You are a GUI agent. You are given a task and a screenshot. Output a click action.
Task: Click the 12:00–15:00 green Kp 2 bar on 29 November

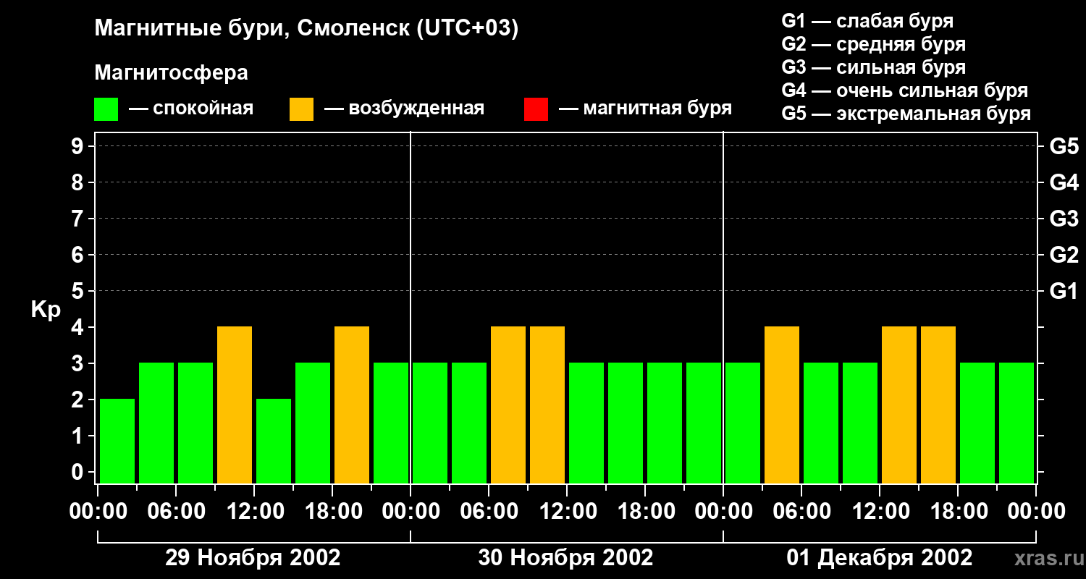[x=274, y=441]
